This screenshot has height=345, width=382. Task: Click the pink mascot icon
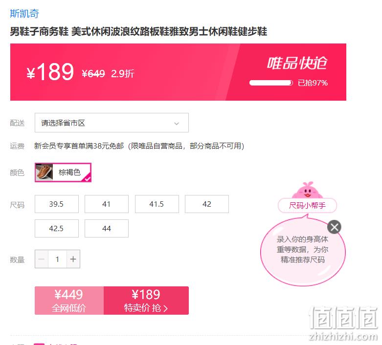[x=307, y=191]
